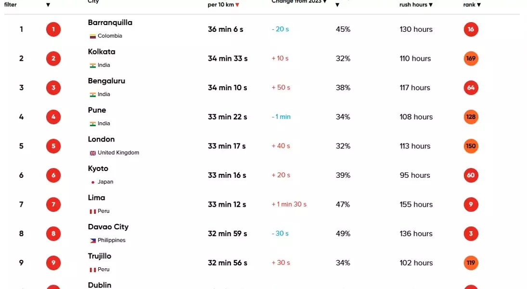The height and width of the screenshot is (289, 527).
Task: Select the Trujillo city name
Action: [x=100, y=256]
